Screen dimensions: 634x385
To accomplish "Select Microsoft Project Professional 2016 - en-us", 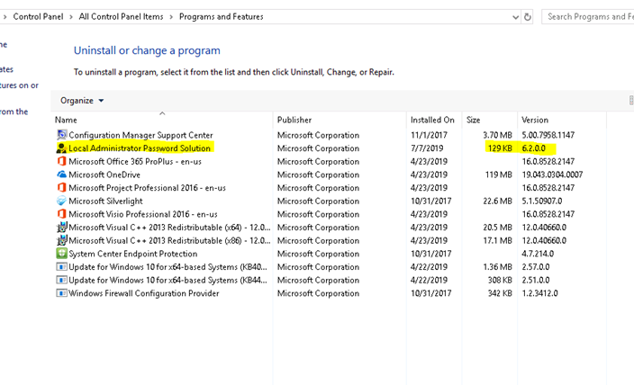I will (147, 188).
